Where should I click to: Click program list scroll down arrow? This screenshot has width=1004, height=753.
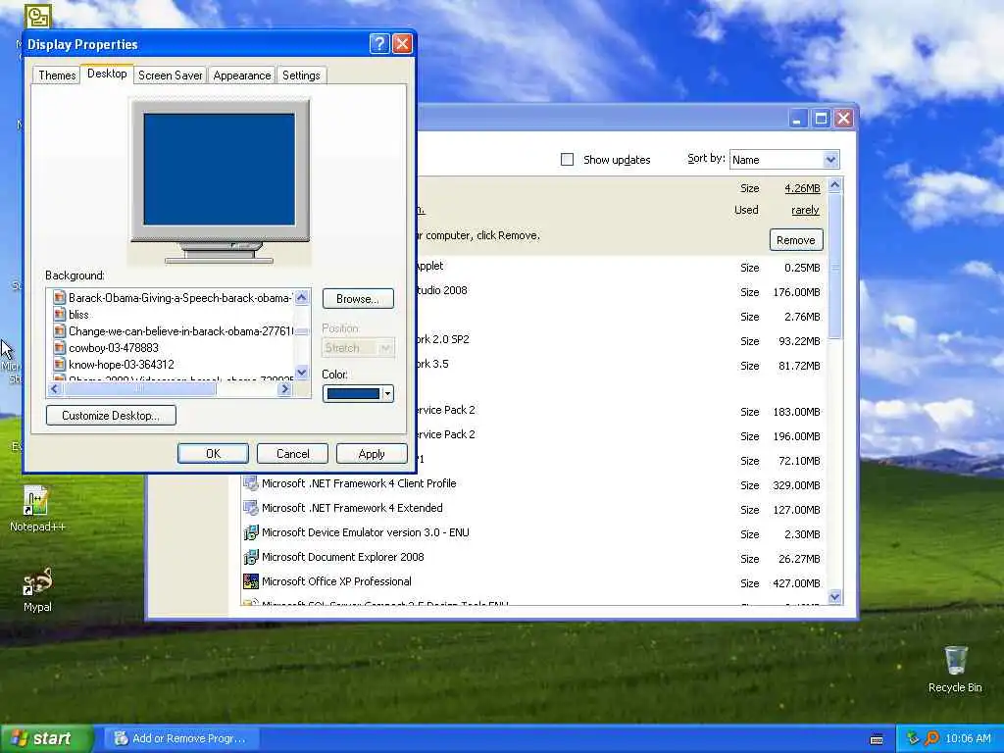(x=834, y=597)
